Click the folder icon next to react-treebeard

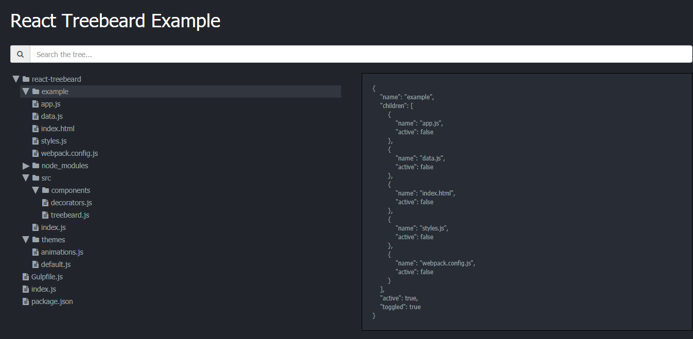point(25,79)
